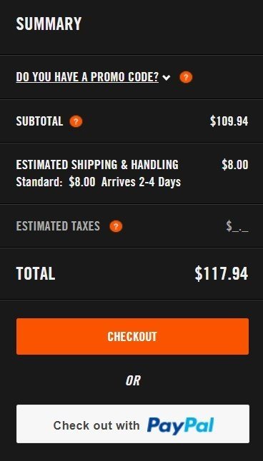Click the $8.00 shipping amount on the right
The image size is (263, 461).
pyautogui.click(x=235, y=165)
